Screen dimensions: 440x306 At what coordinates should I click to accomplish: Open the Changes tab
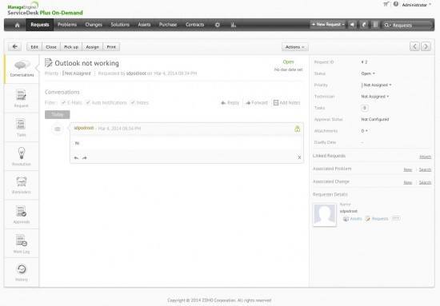(x=94, y=25)
